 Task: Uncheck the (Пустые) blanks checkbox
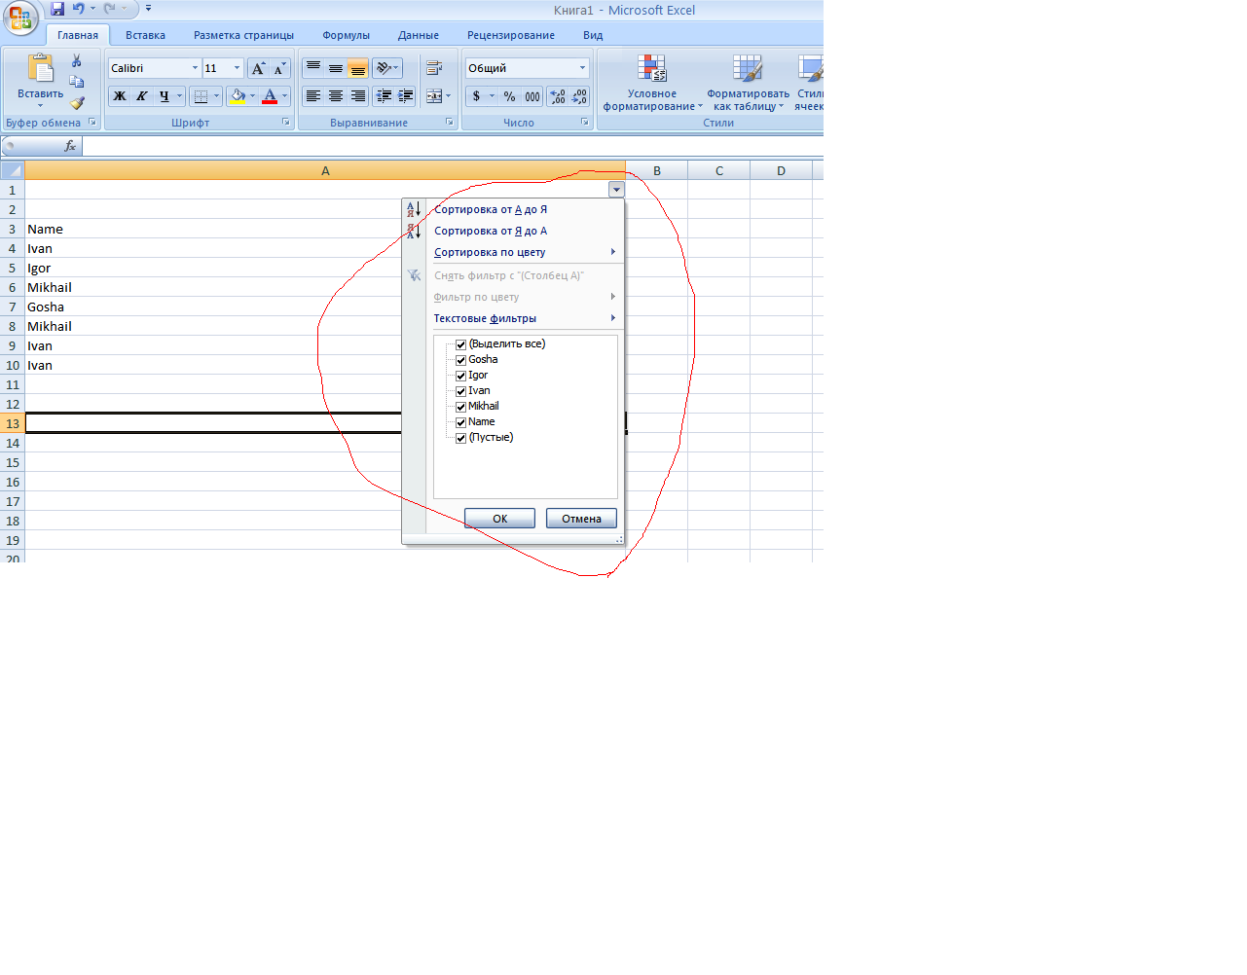coord(461,438)
